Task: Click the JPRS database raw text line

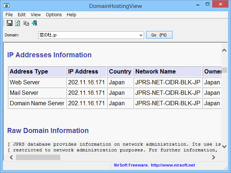Action: coord(114,144)
